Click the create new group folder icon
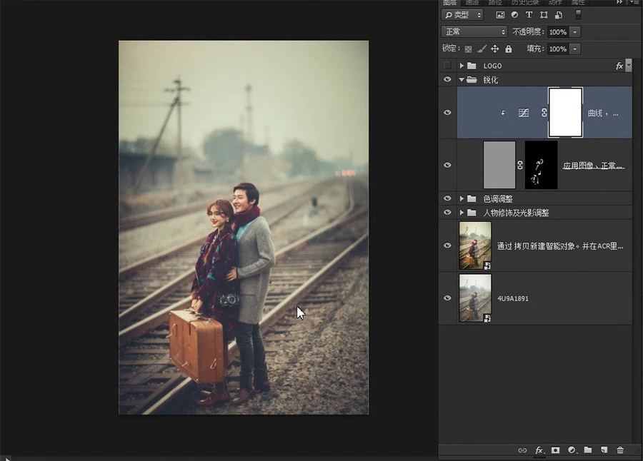This screenshot has width=643, height=461. (588, 450)
